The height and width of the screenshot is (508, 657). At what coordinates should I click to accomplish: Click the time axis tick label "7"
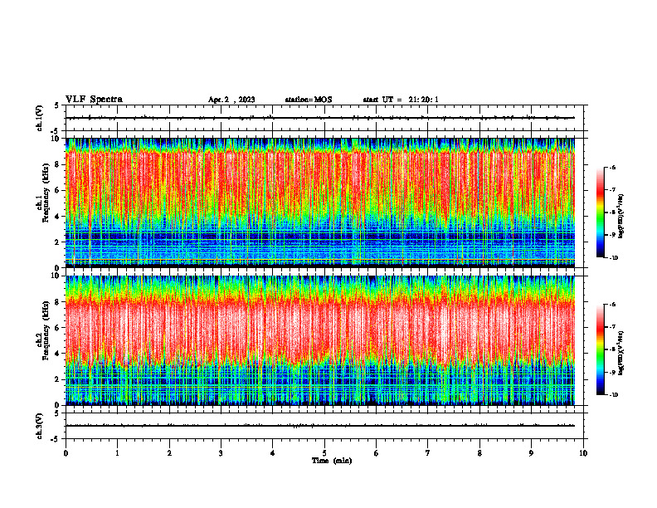point(428,453)
